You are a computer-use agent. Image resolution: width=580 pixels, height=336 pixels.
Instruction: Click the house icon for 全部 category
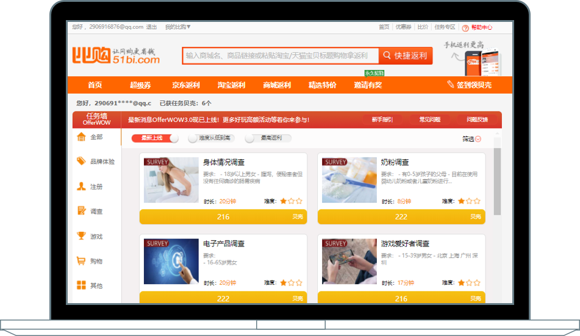[81, 137]
